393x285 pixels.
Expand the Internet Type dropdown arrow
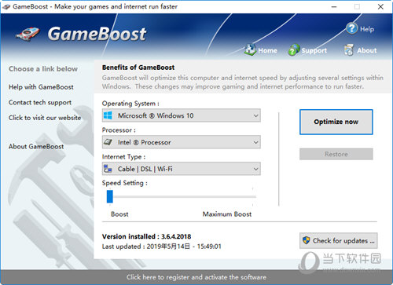[255, 169]
